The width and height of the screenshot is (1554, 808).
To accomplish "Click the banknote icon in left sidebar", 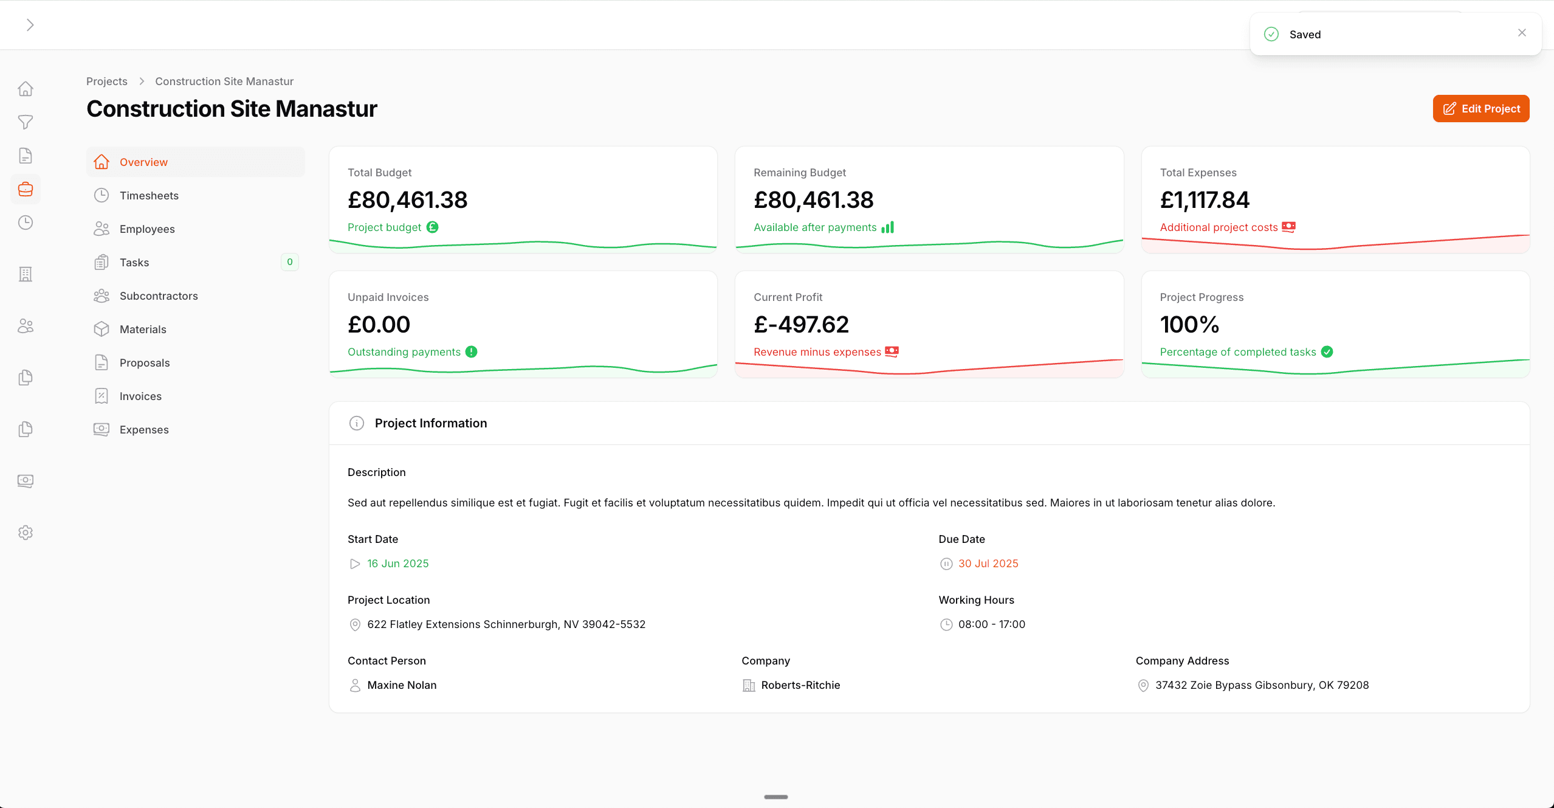I will [26, 481].
